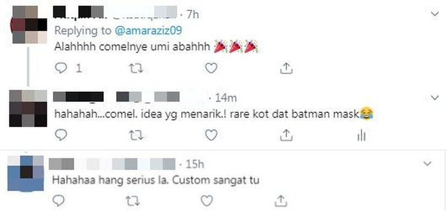Reply to the 'Custom sangat tu' tweet

click(59, 201)
